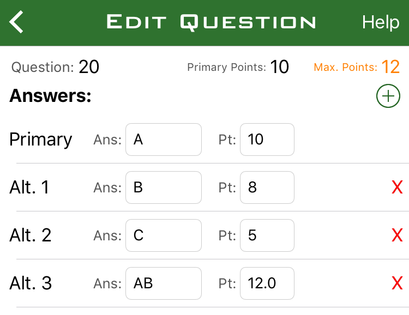The height and width of the screenshot is (315, 409).
Task: Tap the orange Max. Points value
Action: point(390,67)
